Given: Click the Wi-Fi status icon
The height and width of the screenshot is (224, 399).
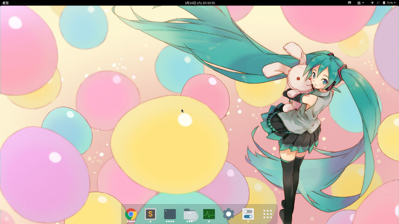Looking at the screenshot, I should click(x=372, y=3).
